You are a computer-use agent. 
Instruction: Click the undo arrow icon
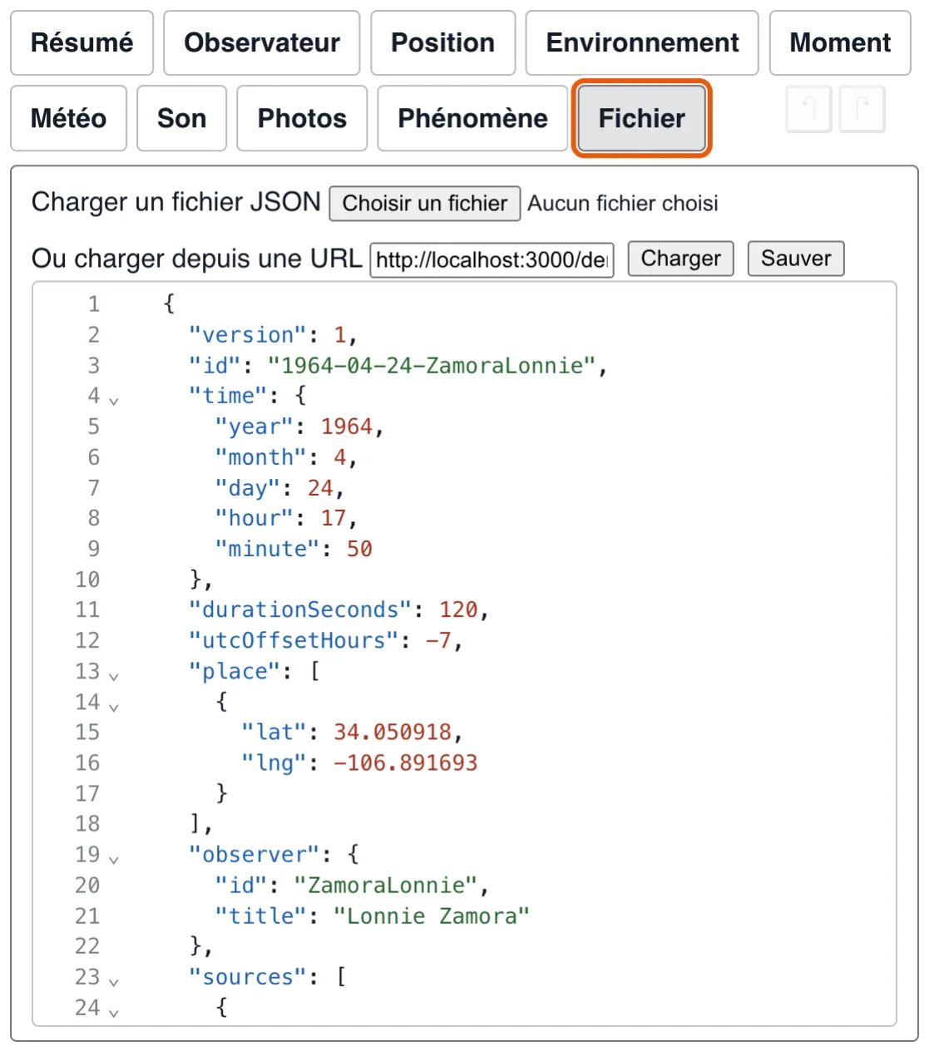808,109
